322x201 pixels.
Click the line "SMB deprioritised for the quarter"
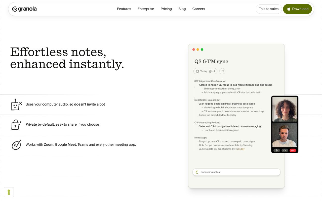coord(221,89)
